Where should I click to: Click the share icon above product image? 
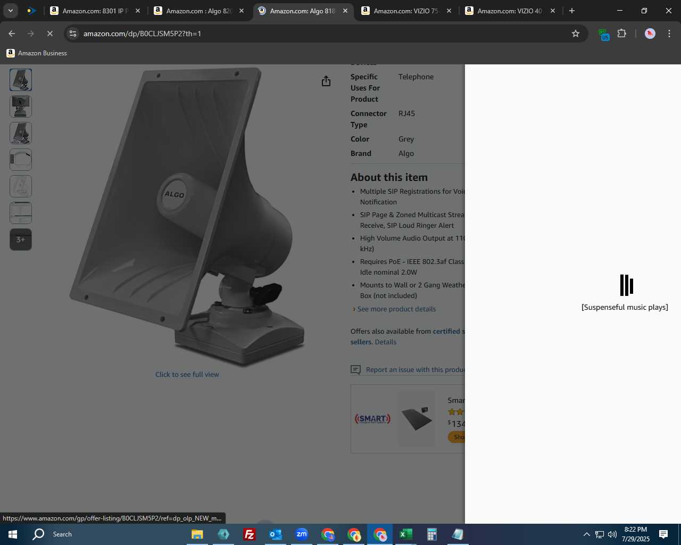click(x=326, y=81)
